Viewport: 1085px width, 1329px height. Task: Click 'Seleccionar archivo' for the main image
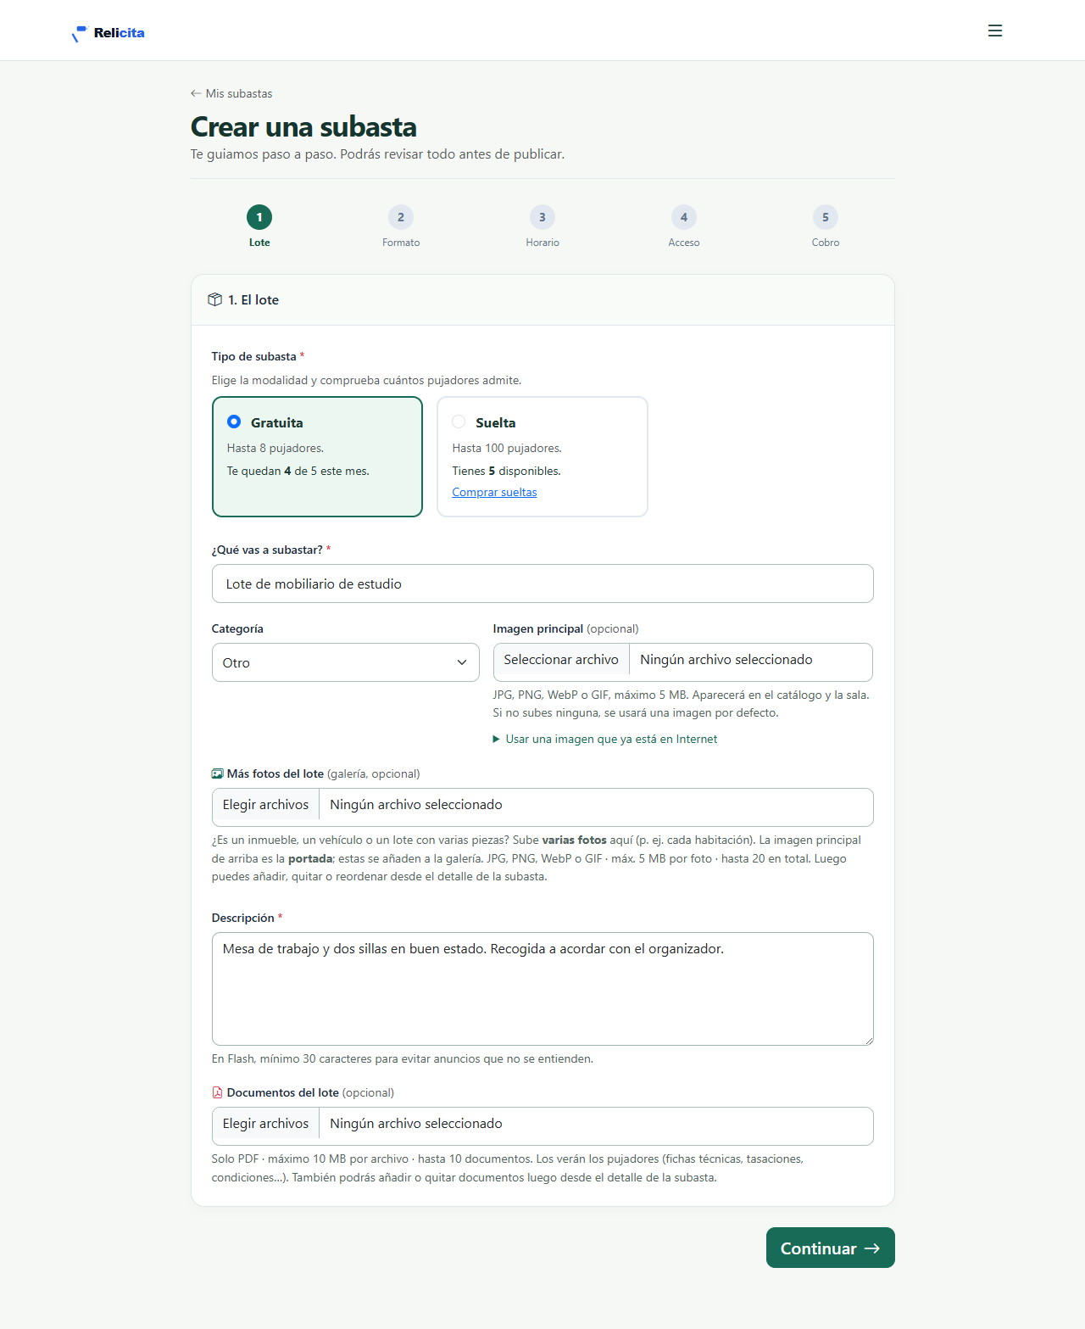click(561, 661)
